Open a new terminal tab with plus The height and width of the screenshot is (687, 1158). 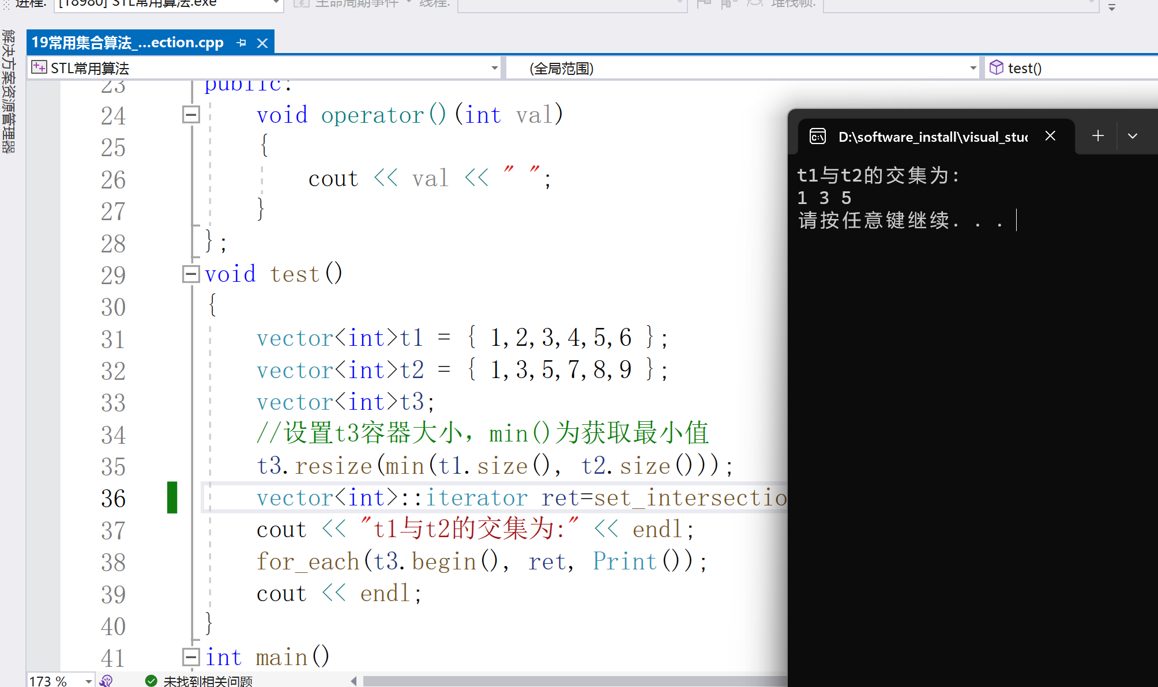point(1098,136)
